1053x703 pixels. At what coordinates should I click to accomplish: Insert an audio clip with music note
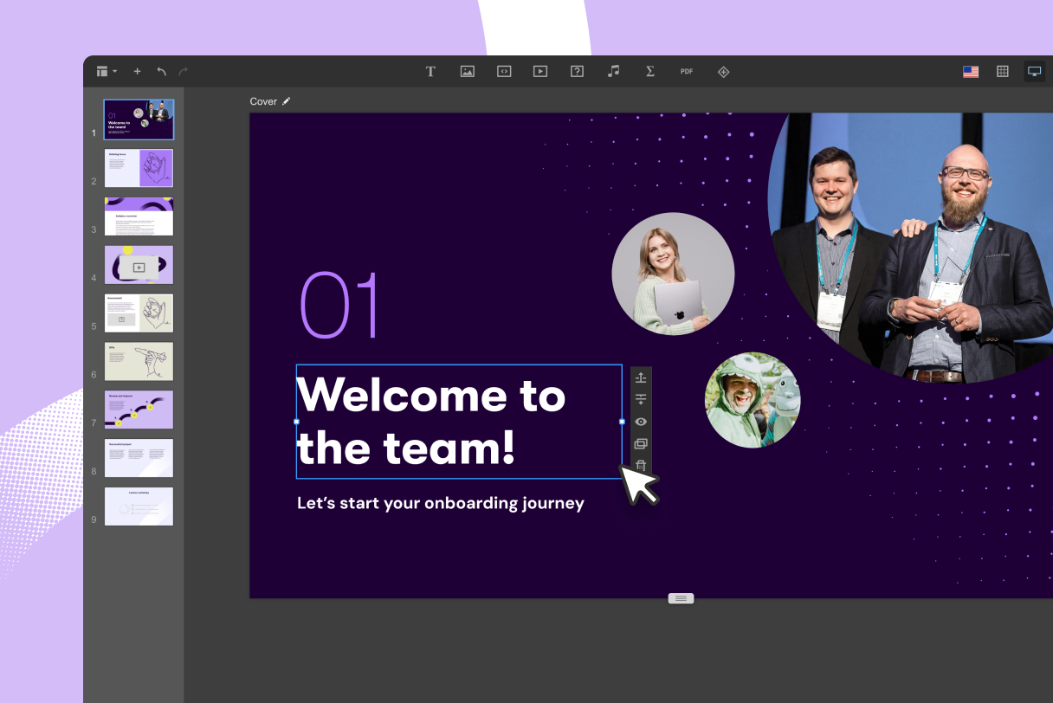(613, 71)
